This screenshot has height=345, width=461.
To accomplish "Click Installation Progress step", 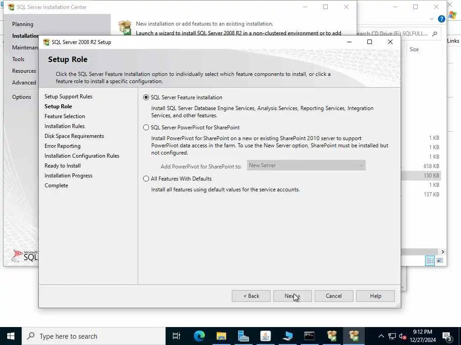I will [x=68, y=176].
